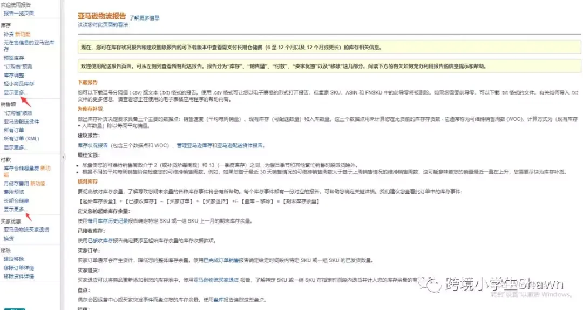Click the yellow notice about 长期仓储费 reports

coord(329,48)
